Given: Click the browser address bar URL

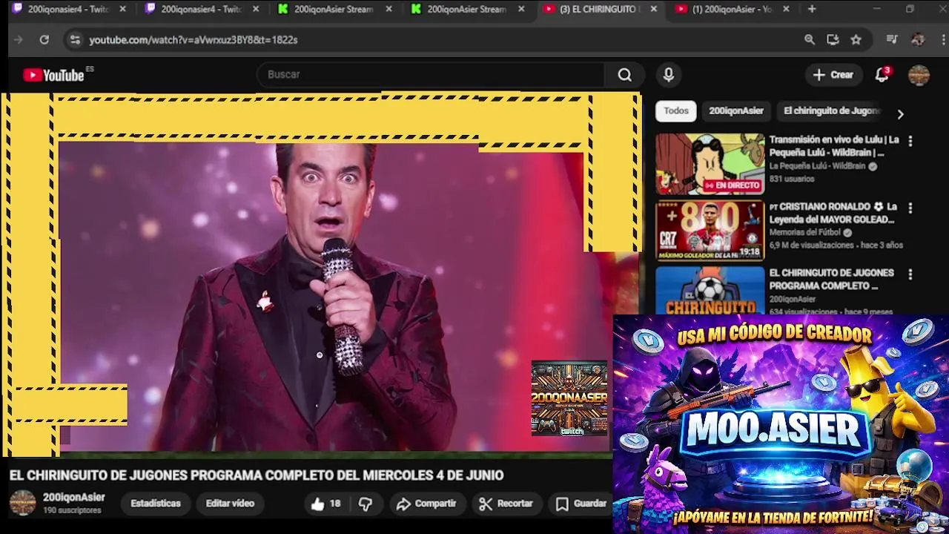Looking at the screenshot, I should [194, 39].
